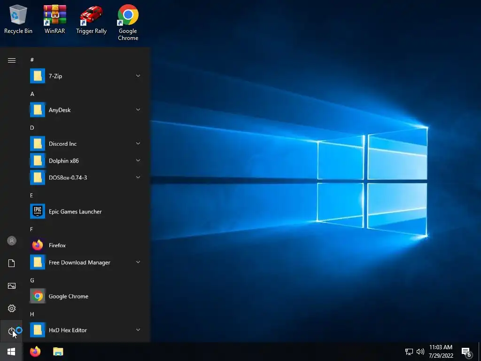Screen dimensions: 481x361
Task: Expand the HxD Hex Editor chevron
Action: [x=138, y=330]
